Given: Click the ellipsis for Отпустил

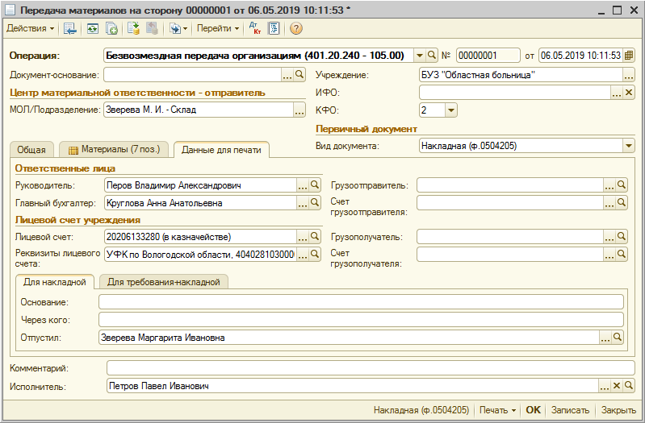Looking at the screenshot, I should point(605,338).
